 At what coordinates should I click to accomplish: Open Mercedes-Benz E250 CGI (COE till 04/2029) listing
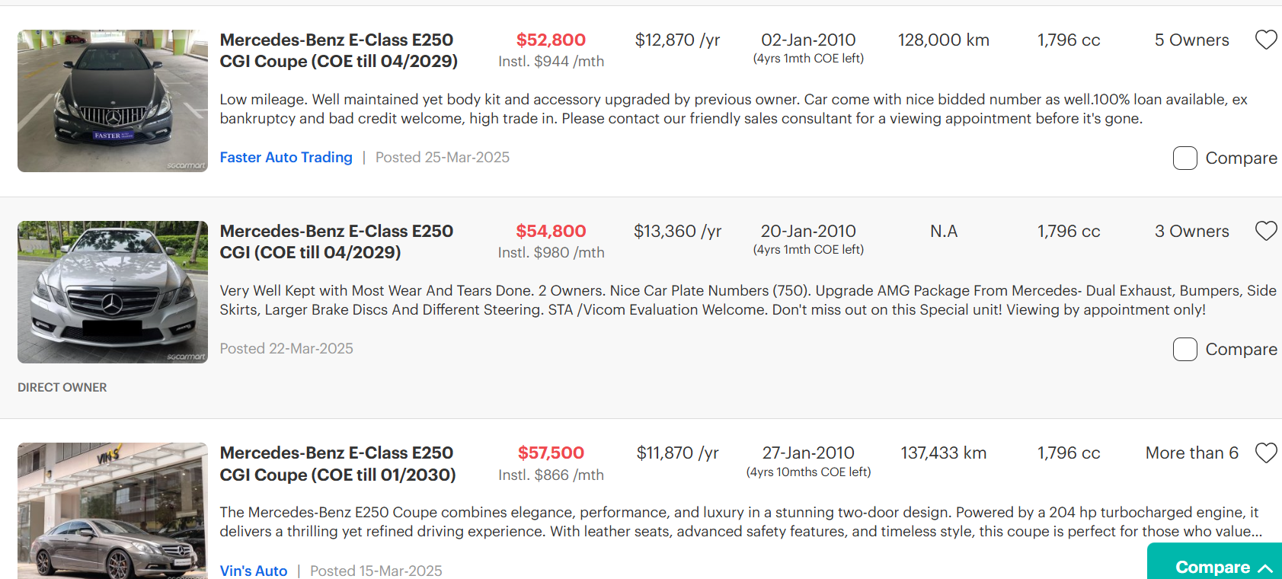[x=337, y=242]
